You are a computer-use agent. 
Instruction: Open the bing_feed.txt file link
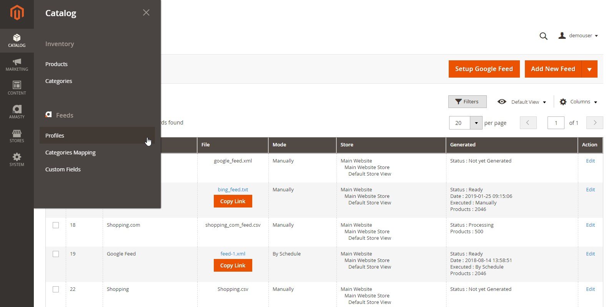(233, 190)
